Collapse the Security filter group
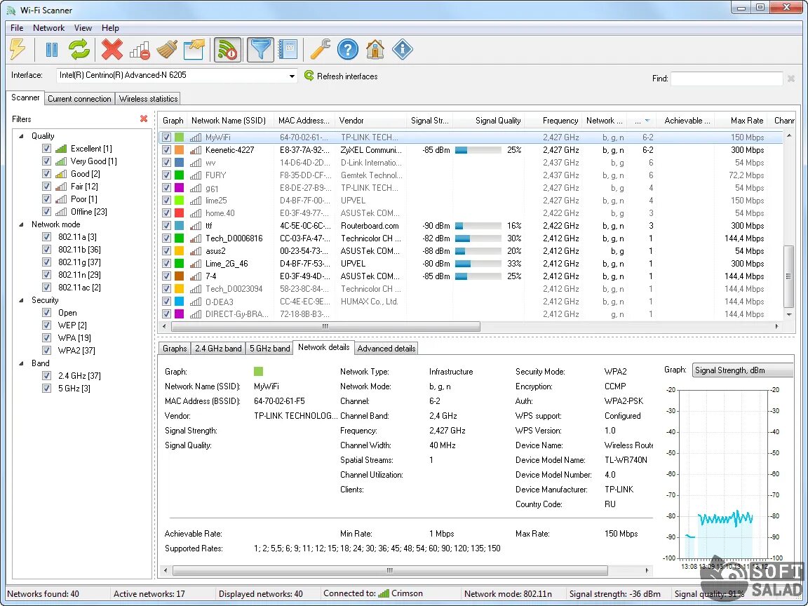This screenshot has height=606, width=808. click(x=22, y=300)
